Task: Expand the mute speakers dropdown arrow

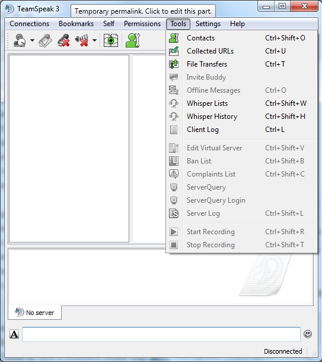Action: click(x=94, y=40)
